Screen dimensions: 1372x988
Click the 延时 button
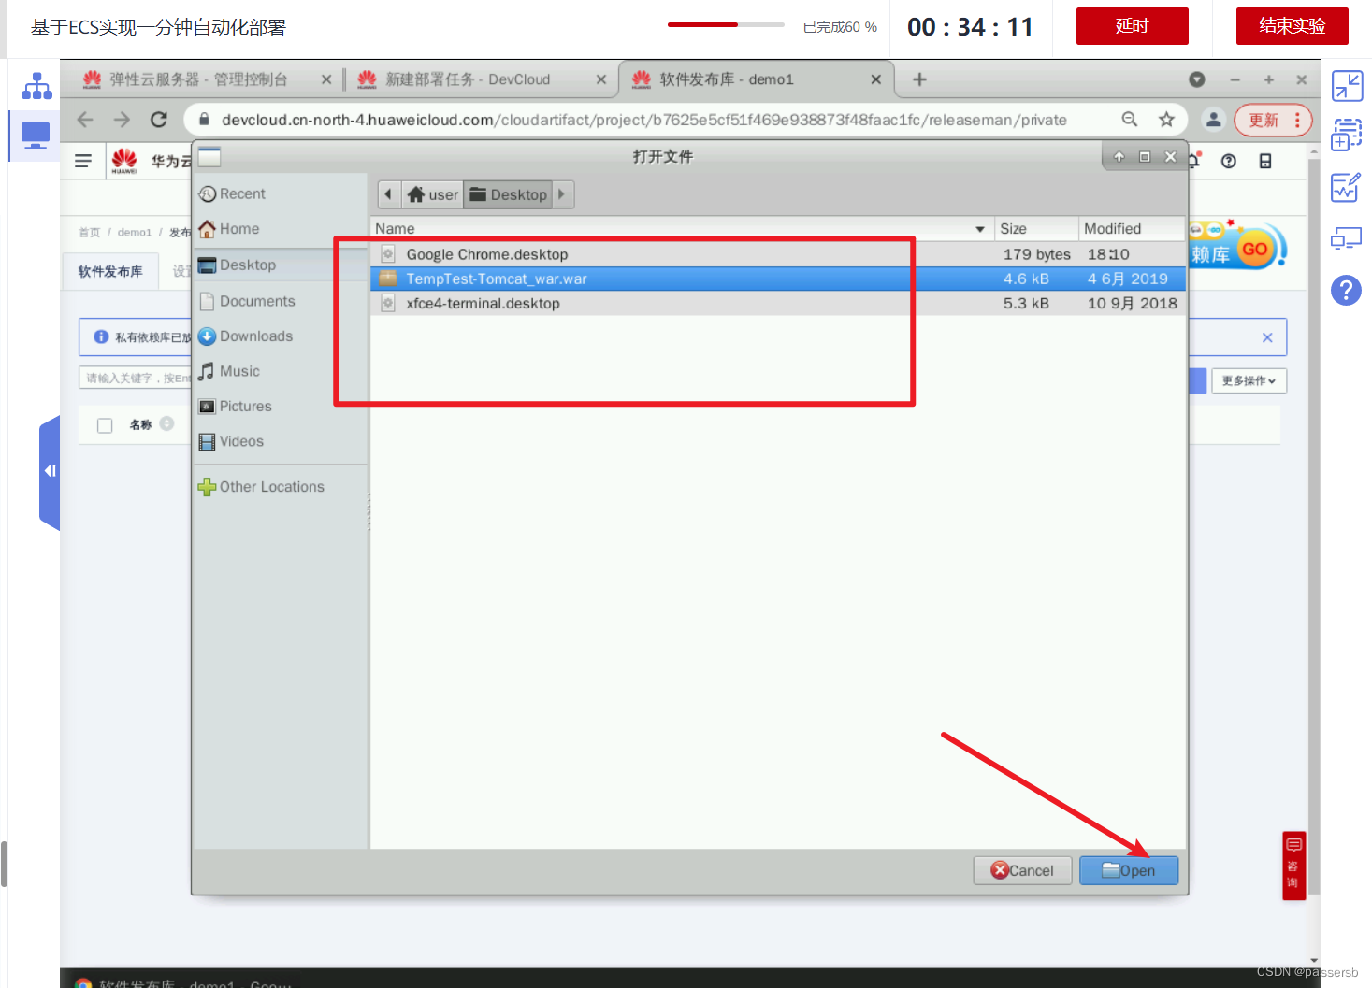[1132, 26]
